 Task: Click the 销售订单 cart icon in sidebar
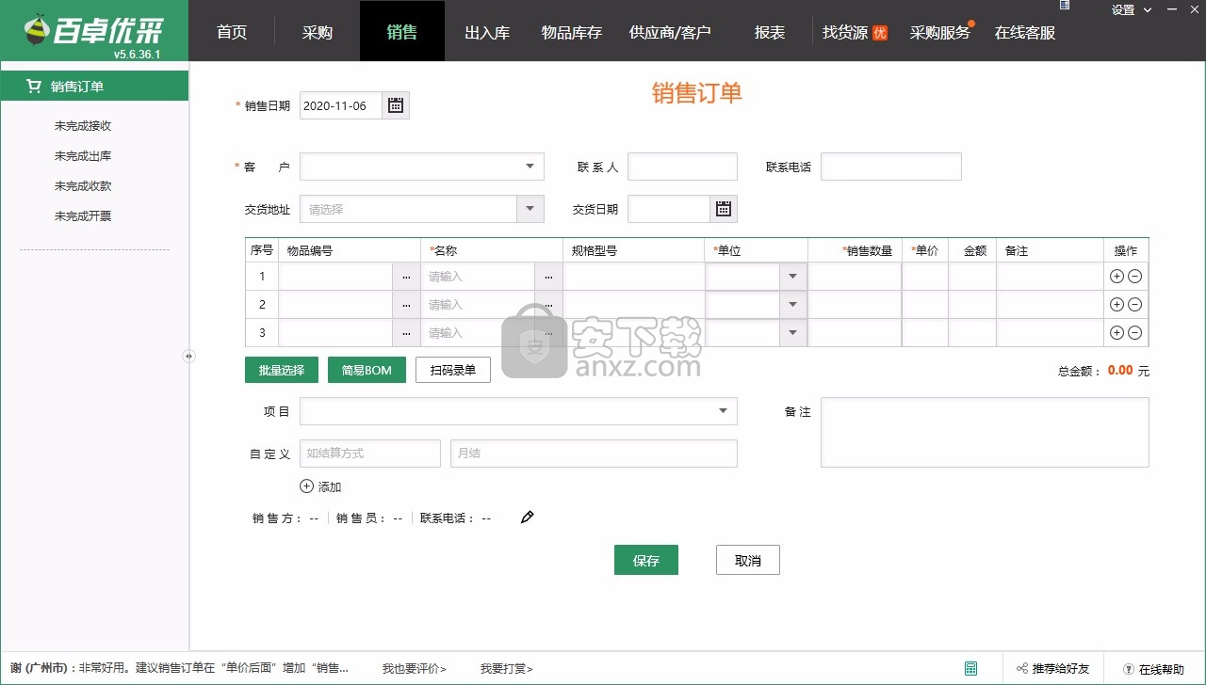click(34, 87)
